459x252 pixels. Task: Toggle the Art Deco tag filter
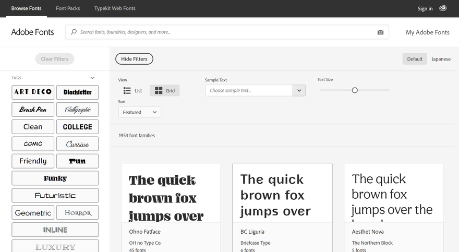click(x=33, y=92)
